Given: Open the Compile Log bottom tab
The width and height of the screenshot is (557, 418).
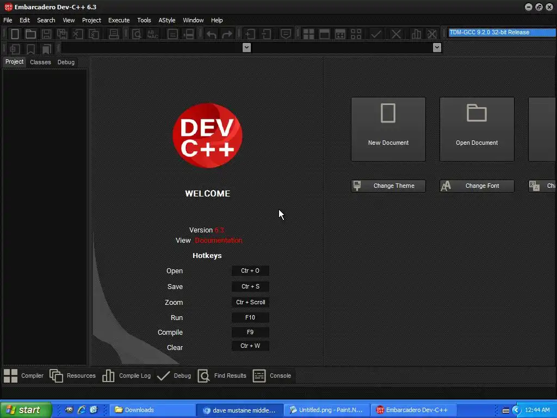Looking at the screenshot, I should pyautogui.click(x=126, y=376).
